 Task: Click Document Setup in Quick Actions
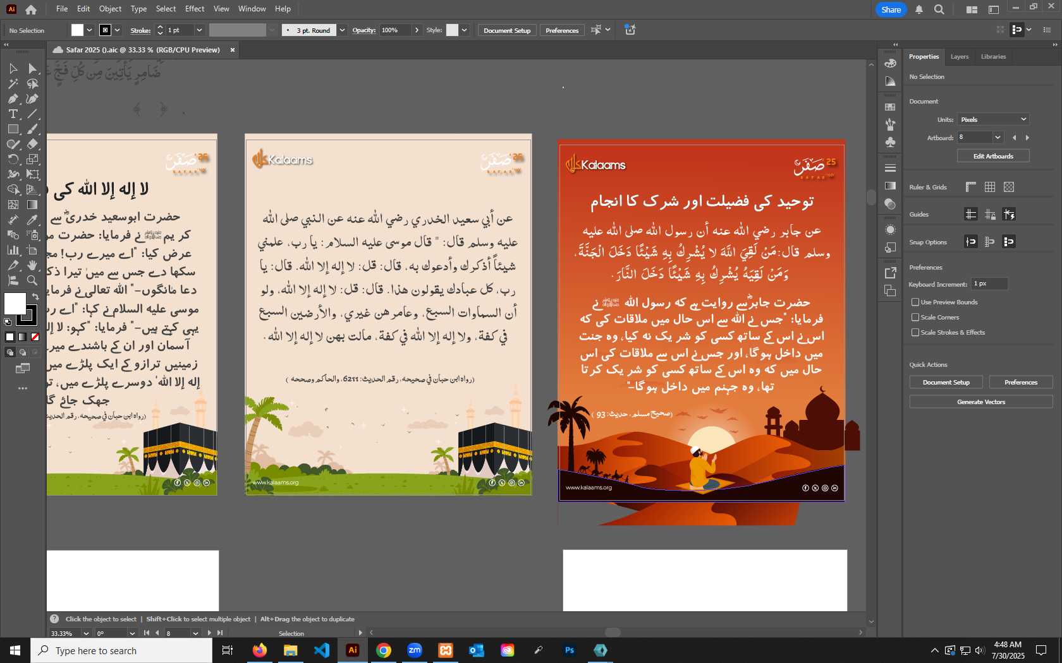click(946, 382)
